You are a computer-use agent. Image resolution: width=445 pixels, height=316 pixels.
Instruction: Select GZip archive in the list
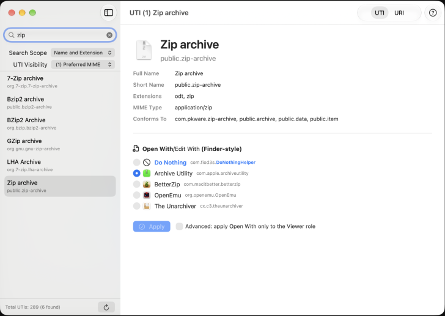coord(60,144)
